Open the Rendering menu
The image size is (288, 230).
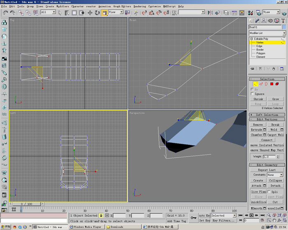(x=139, y=7)
